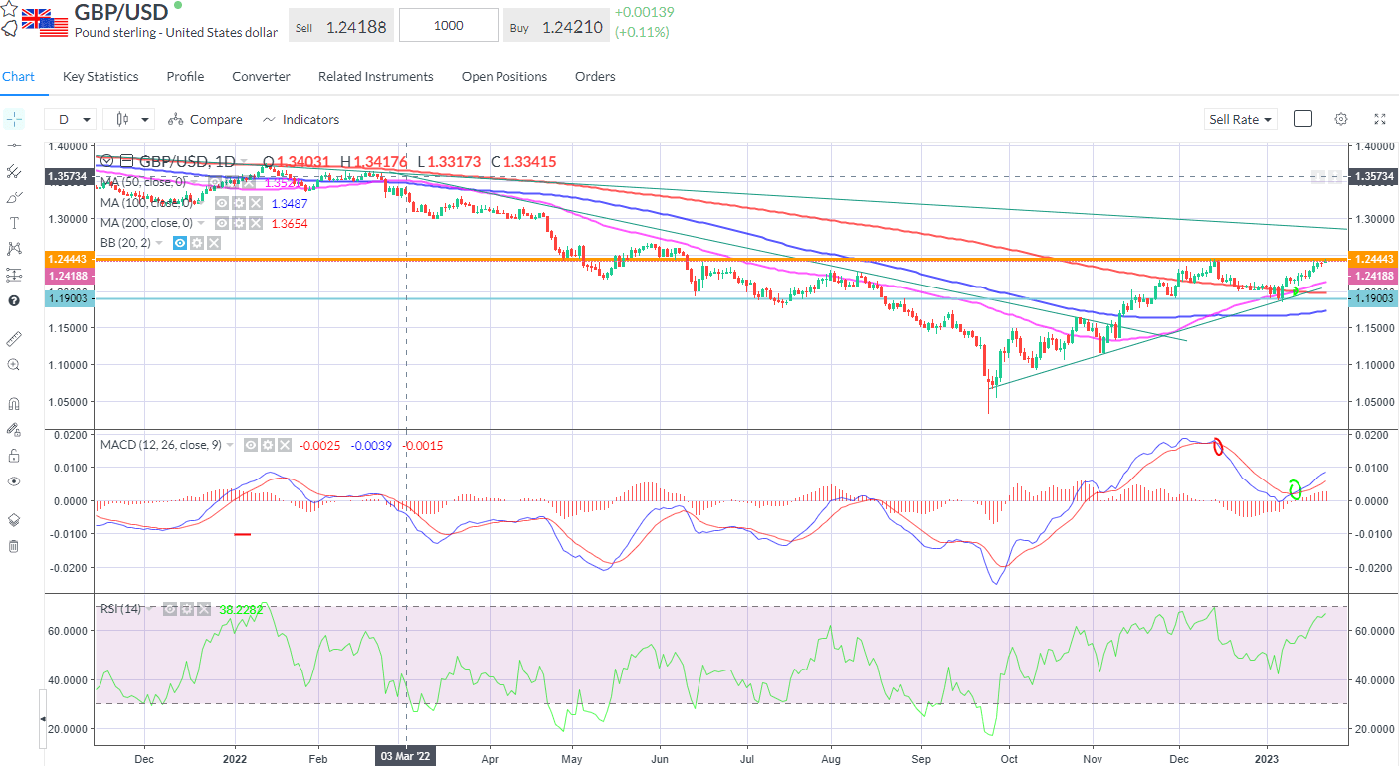Expand MACD (12, 26, close, 9) dropdown arrow
This screenshot has width=1399, height=766.
tap(230, 445)
